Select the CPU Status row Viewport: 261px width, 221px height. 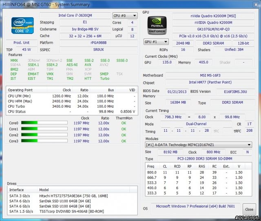(x=72, y=112)
